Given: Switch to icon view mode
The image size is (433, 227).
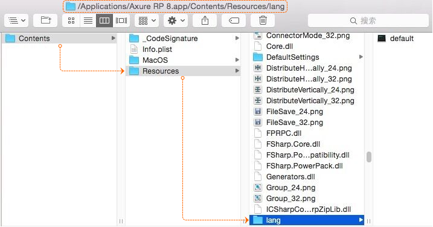Looking at the screenshot, I should 71,21.
